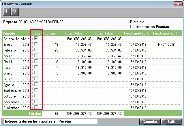This screenshot has width=184, height=126.
Task: Check the Bloq. box for Marzo 2016
Action: [x=36, y=55]
